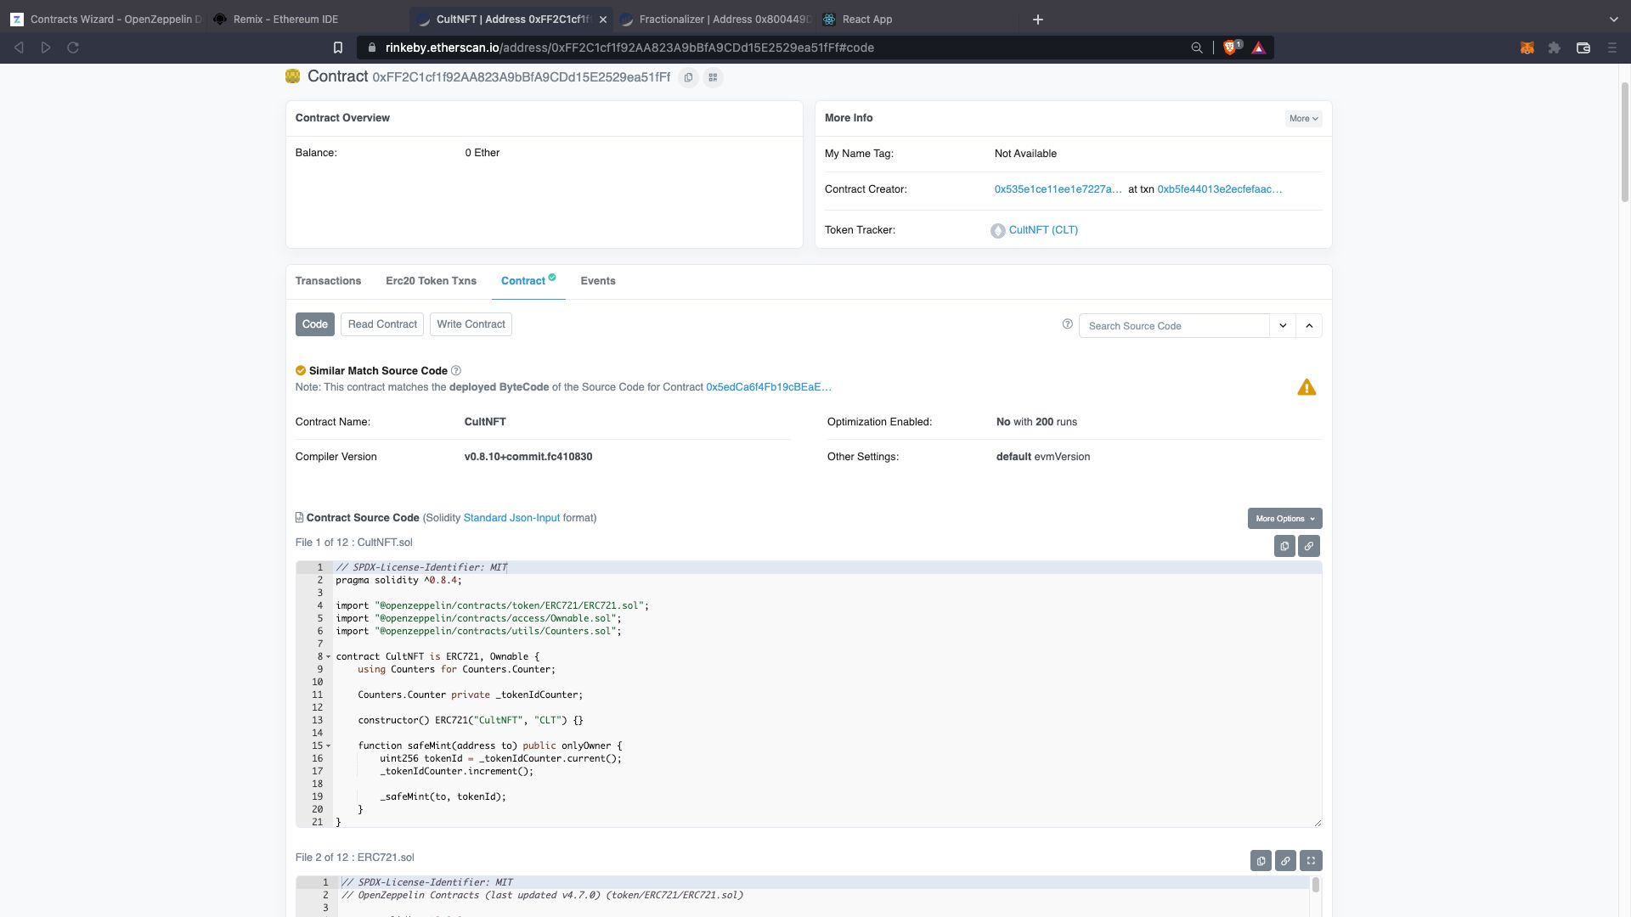Image resolution: width=1631 pixels, height=917 pixels.
Task: Focus the Search Source Code field
Action: coord(1174,326)
